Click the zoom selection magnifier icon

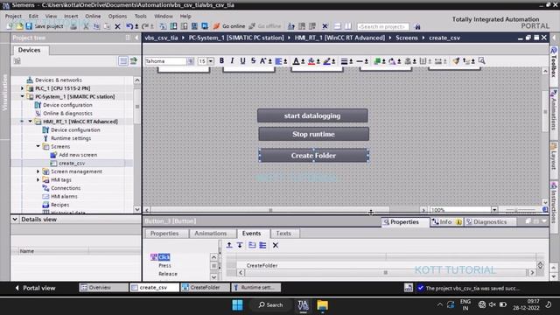pyautogui.click(x=482, y=60)
